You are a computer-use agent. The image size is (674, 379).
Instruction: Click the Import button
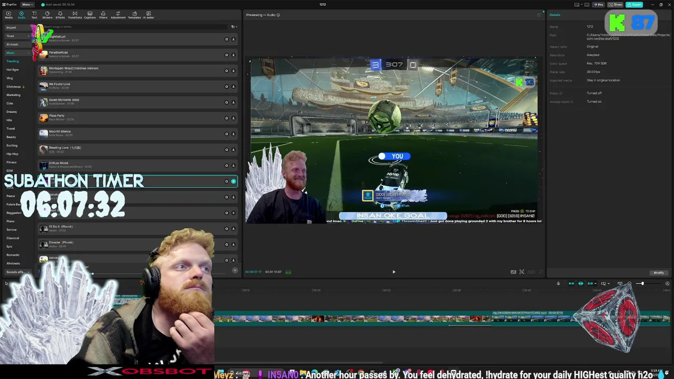tap(18, 27)
